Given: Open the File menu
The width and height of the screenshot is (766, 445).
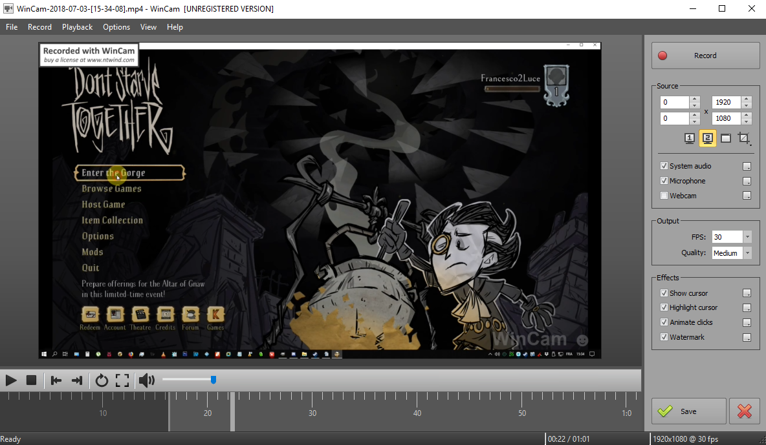Looking at the screenshot, I should click(12, 27).
